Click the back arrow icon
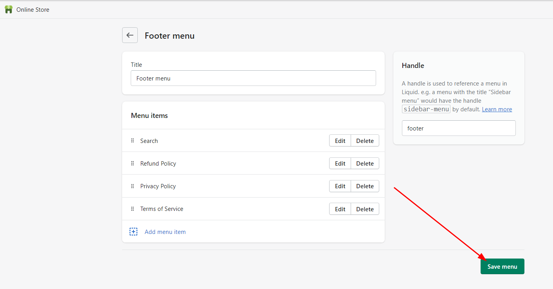This screenshot has height=289, width=553. click(x=130, y=35)
